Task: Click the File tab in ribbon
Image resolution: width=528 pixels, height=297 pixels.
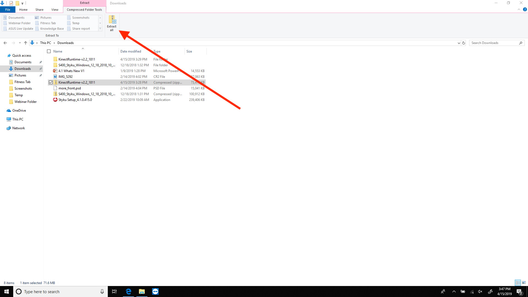Action: coord(8,9)
